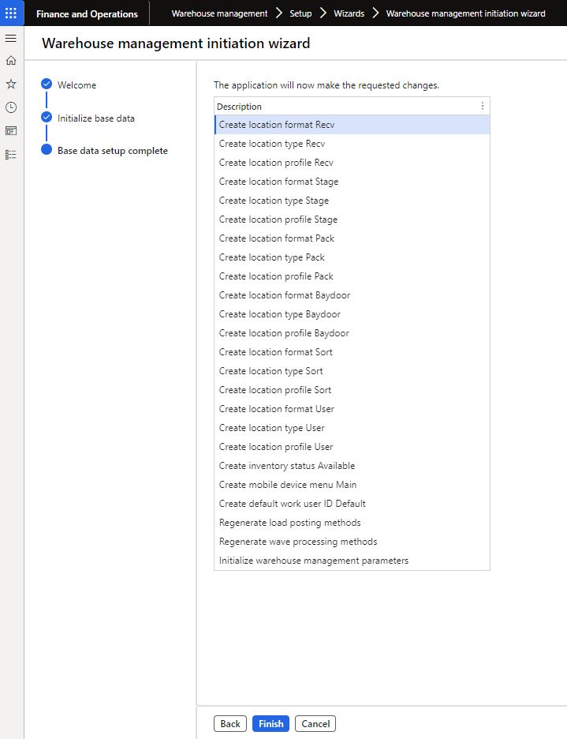Open Recent clock icon in sidebar

coord(11,107)
